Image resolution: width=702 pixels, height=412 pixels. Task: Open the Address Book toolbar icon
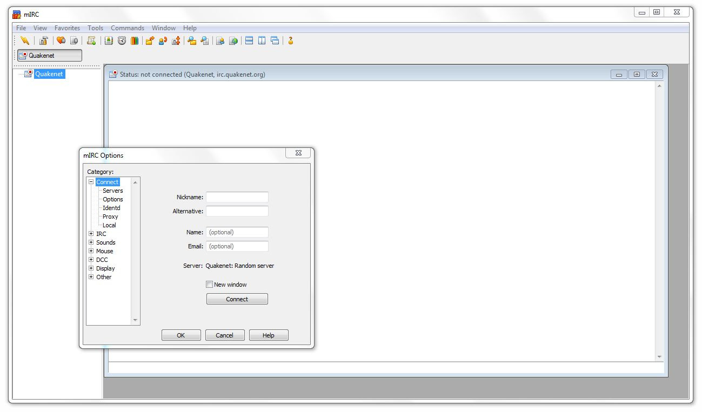pyautogui.click(x=109, y=40)
